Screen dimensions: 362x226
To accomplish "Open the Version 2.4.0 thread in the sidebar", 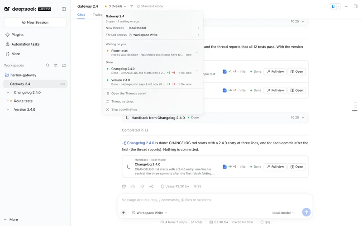I will [x=24, y=109].
